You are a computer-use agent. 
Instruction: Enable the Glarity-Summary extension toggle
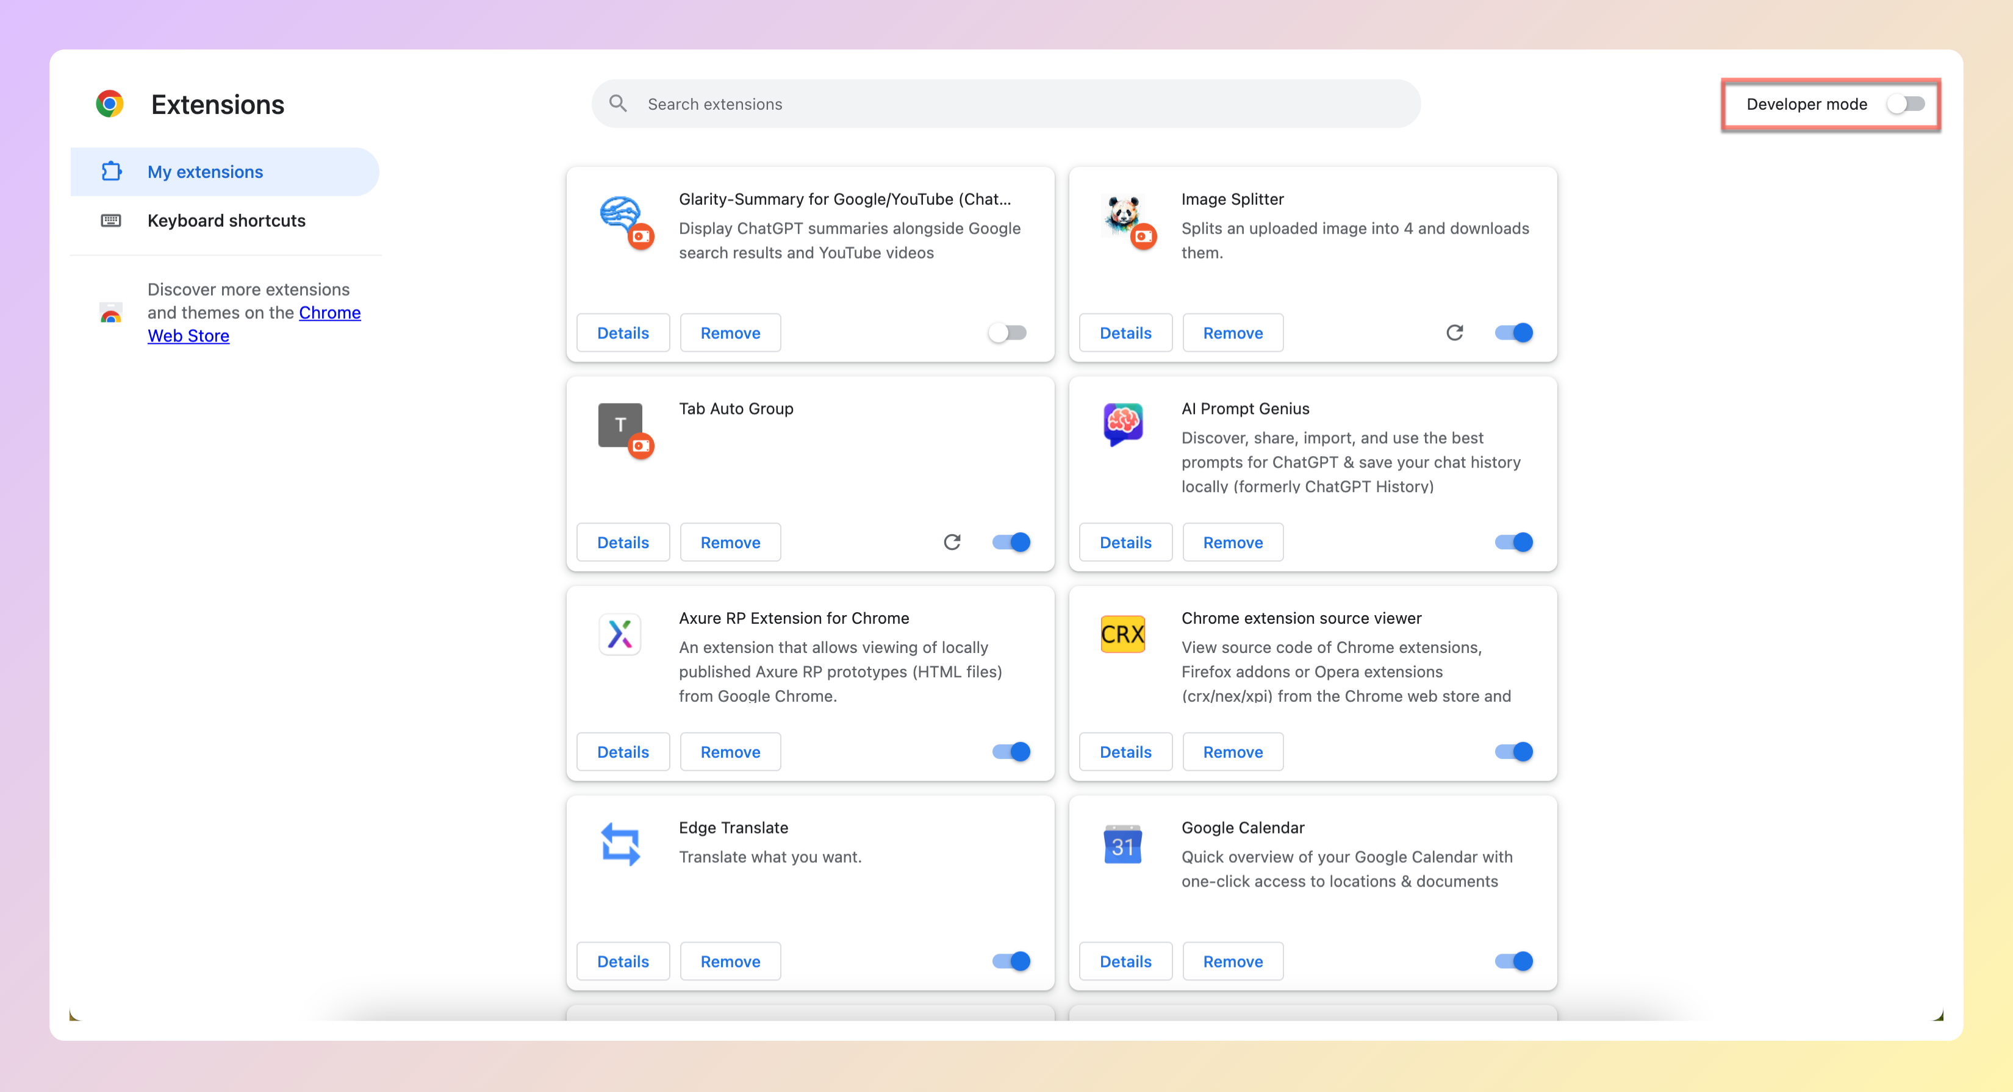(x=1007, y=333)
